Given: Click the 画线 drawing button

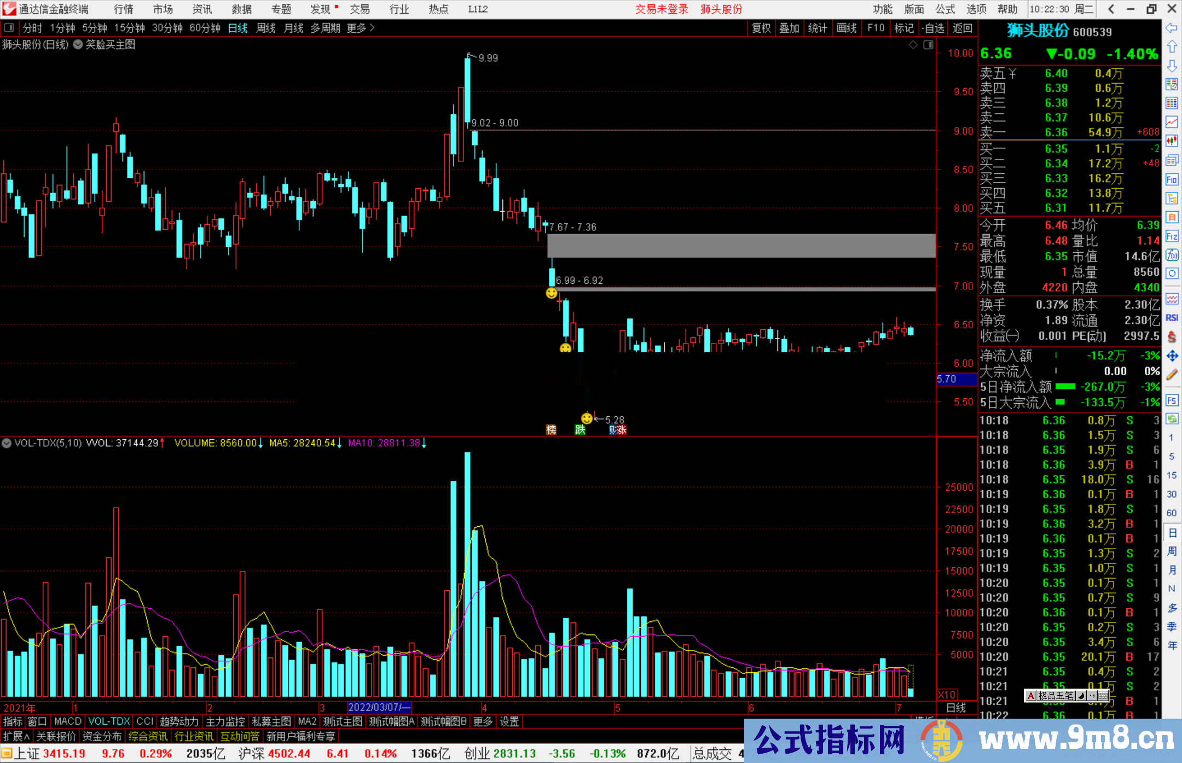Looking at the screenshot, I should coord(846,28).
